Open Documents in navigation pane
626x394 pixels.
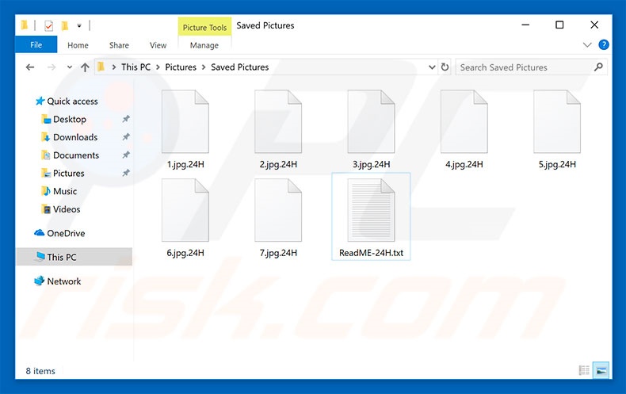71,155
